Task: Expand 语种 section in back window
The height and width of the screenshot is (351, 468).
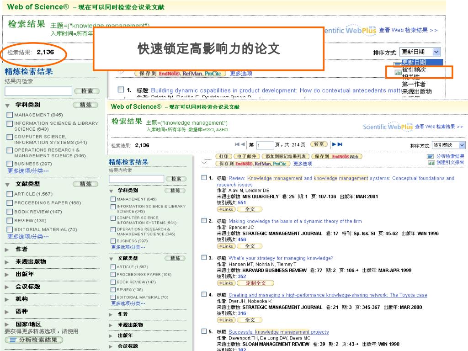Action: pos(7,312)
